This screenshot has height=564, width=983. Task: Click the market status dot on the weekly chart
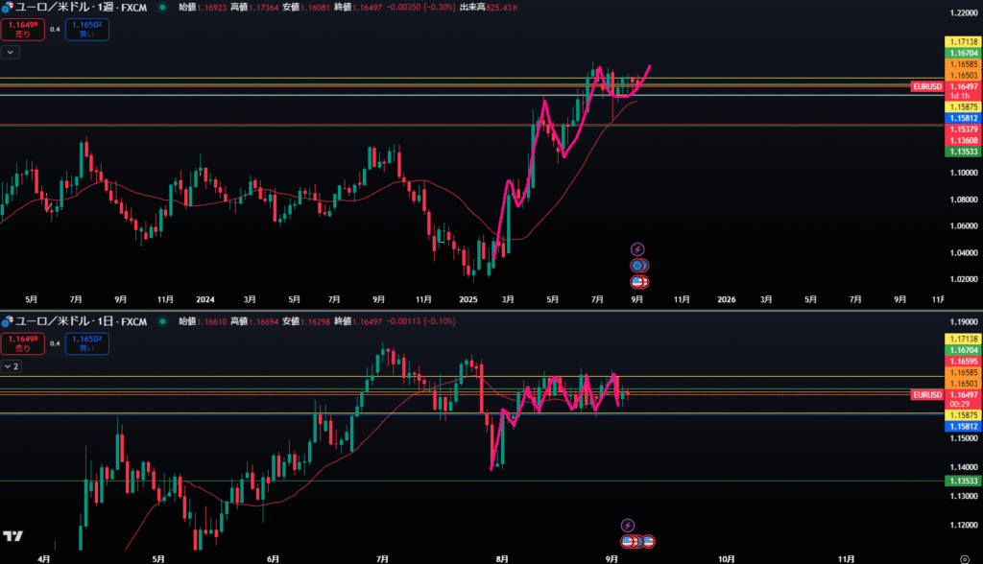pyautogui.click(x=162, y=8)
